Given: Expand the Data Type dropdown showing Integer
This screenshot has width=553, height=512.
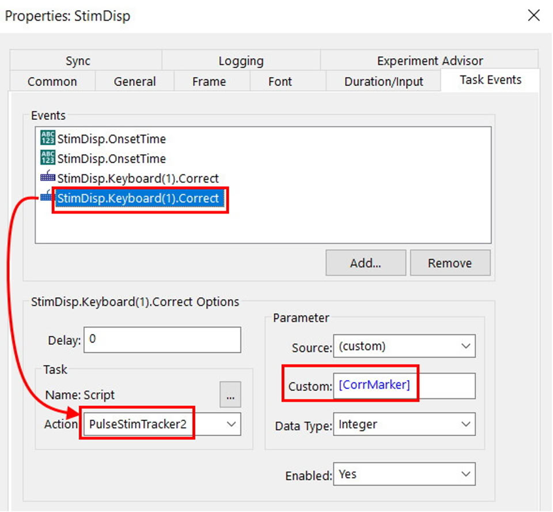Looking at the screenshot, I should pos(465,425).
